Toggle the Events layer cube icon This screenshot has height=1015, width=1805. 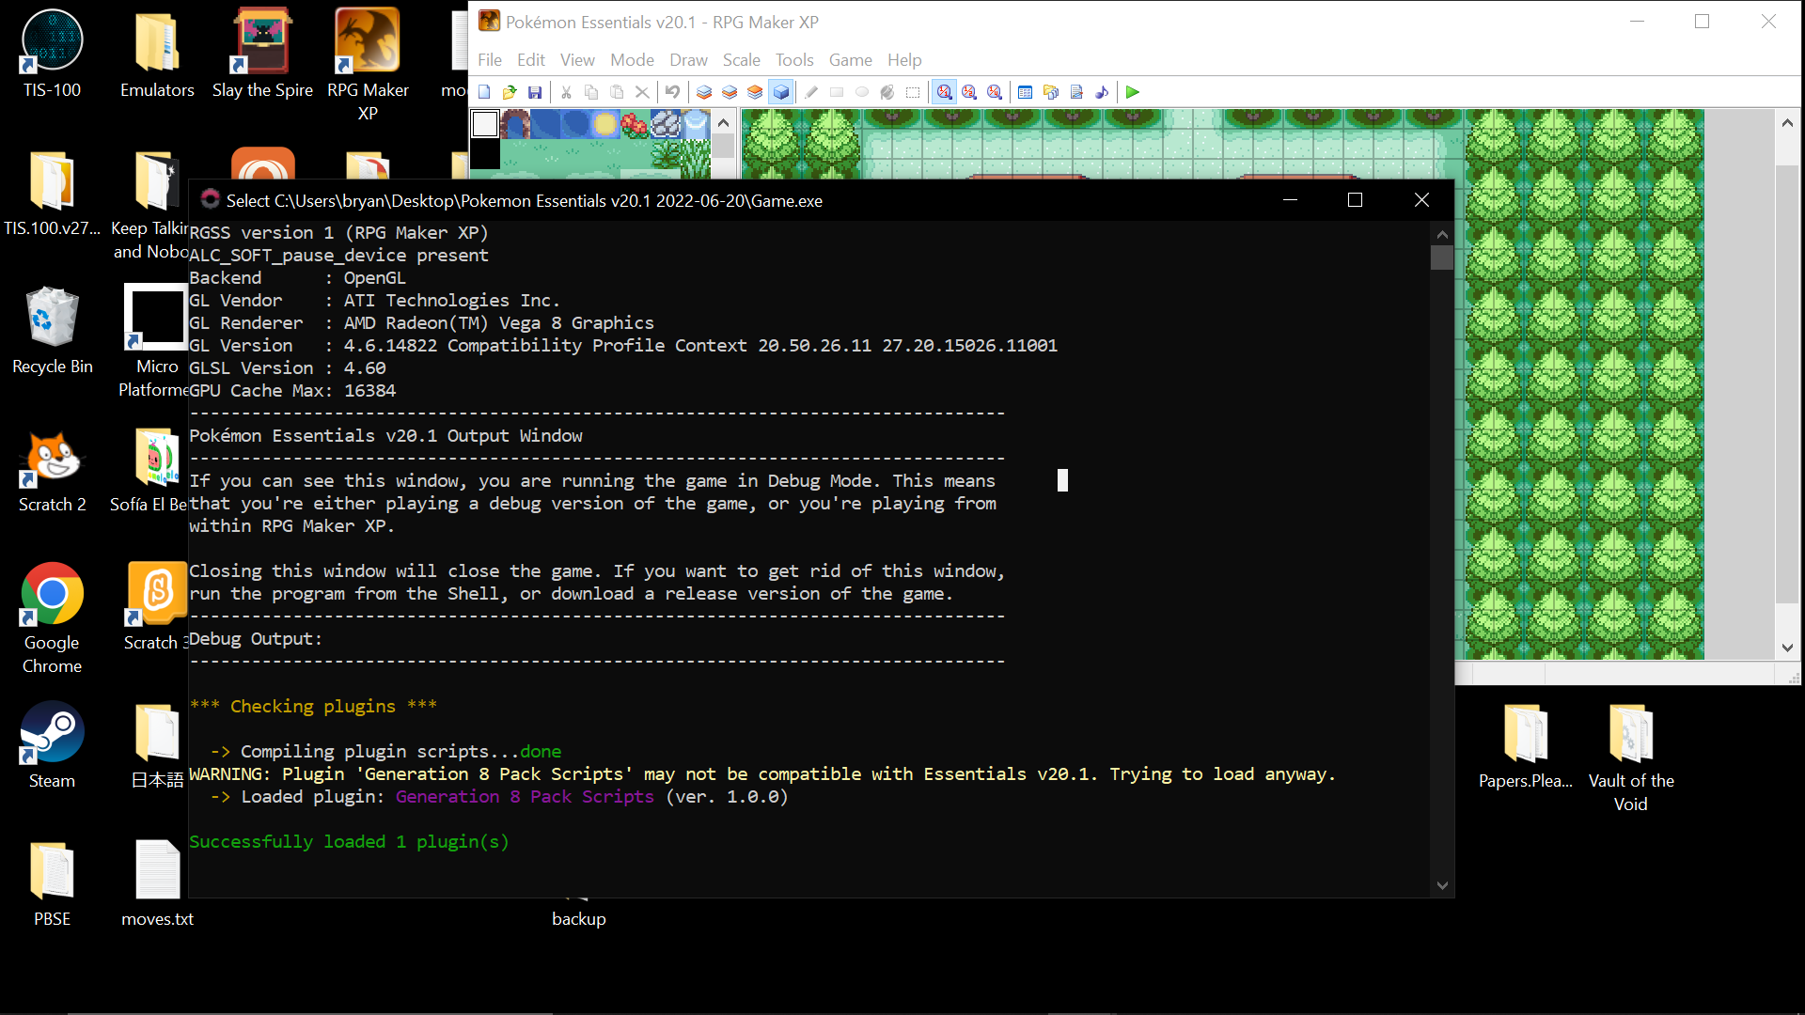click(x=780, y=92)
